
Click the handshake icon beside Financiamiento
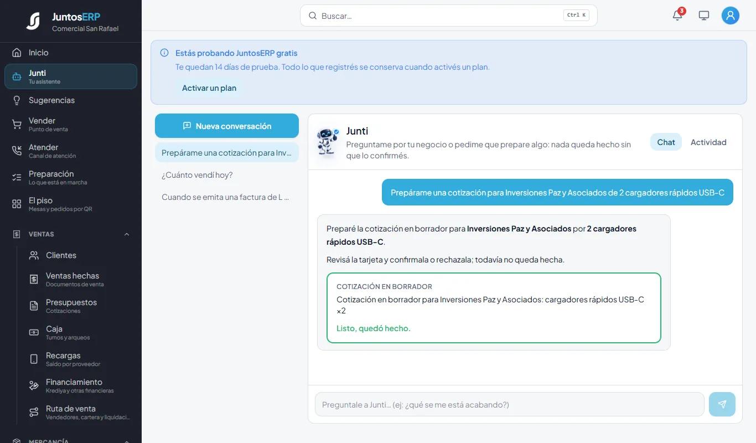(34, 385)
